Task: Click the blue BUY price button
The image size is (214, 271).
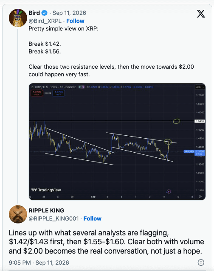Action: [59, 93]
